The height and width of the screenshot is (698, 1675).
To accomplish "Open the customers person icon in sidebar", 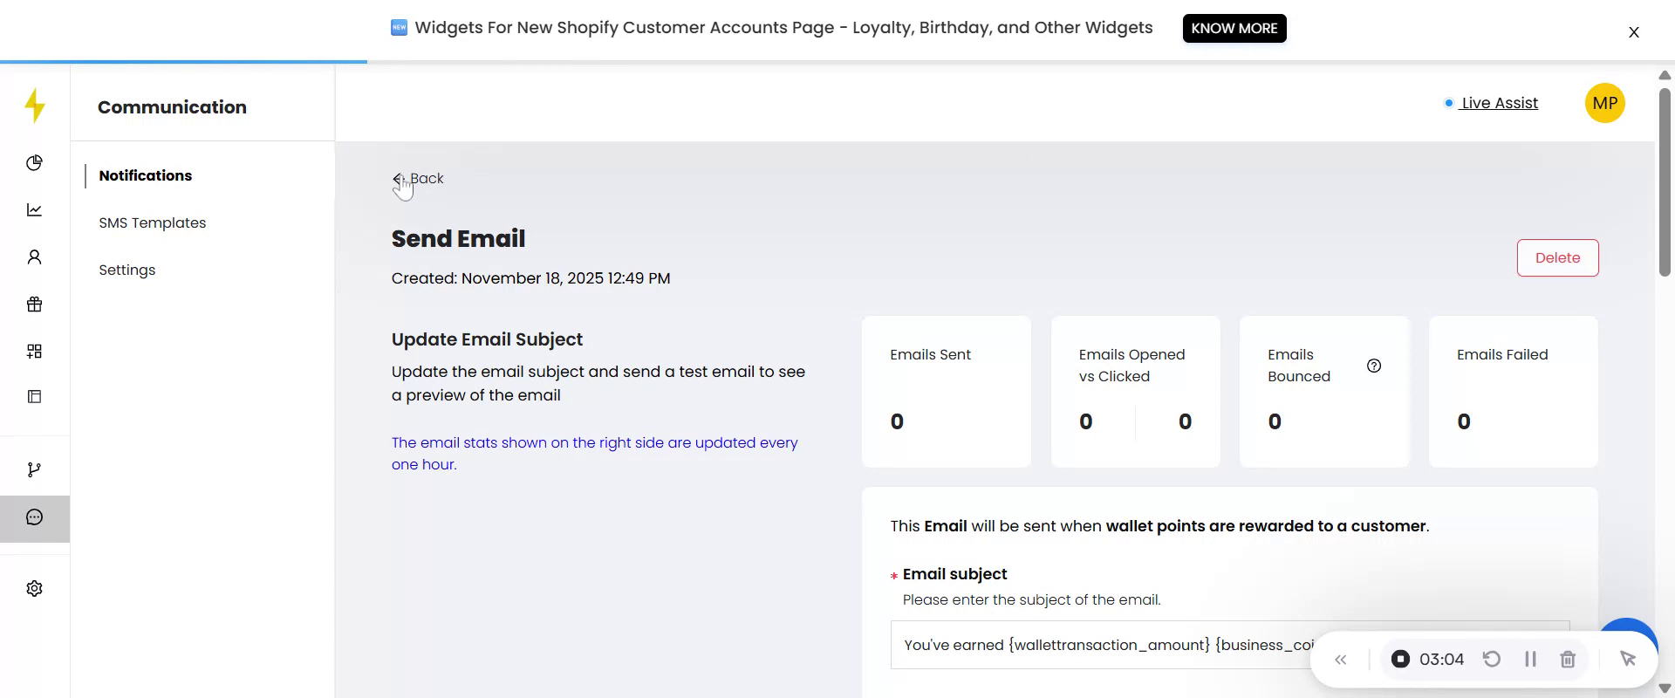I will 34,257.
